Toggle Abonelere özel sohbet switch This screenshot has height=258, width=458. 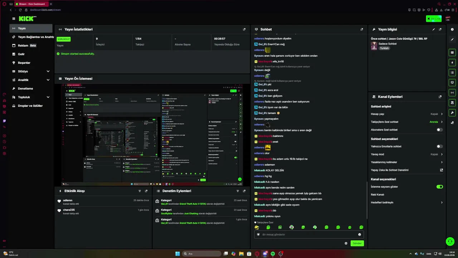click(x=440, y=130)
